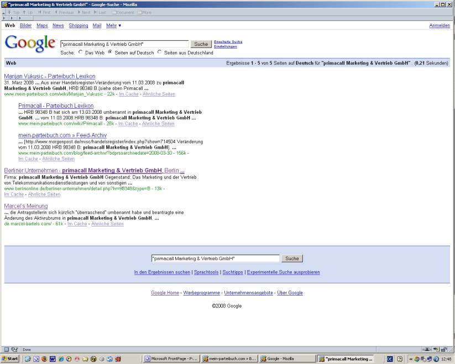
Task: Click the bottom Suche button
Action: point(292,259)
